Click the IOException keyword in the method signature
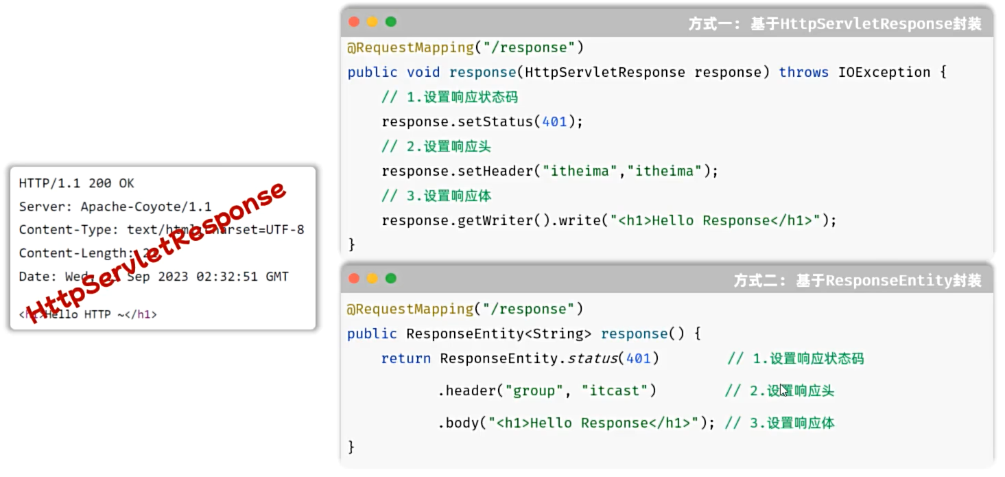The height and width of the screenshot is (477, 1005). pyautogui.click(x=884, y=72)
